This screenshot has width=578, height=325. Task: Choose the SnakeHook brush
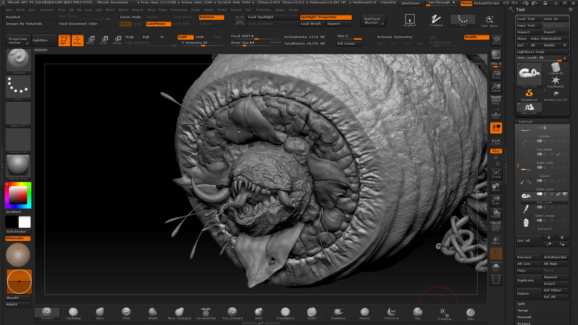(338, 314)
